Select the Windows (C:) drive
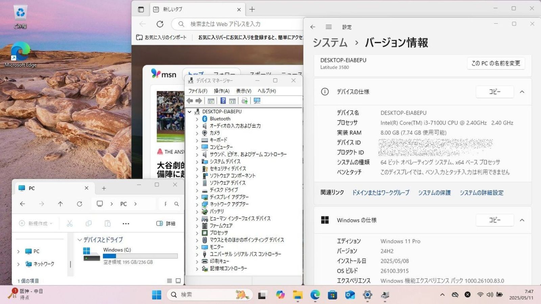 pos(130,256)
